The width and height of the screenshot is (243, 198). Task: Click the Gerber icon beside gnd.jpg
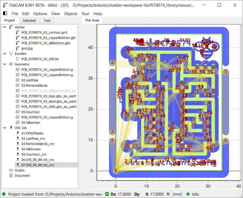point(18,48)
